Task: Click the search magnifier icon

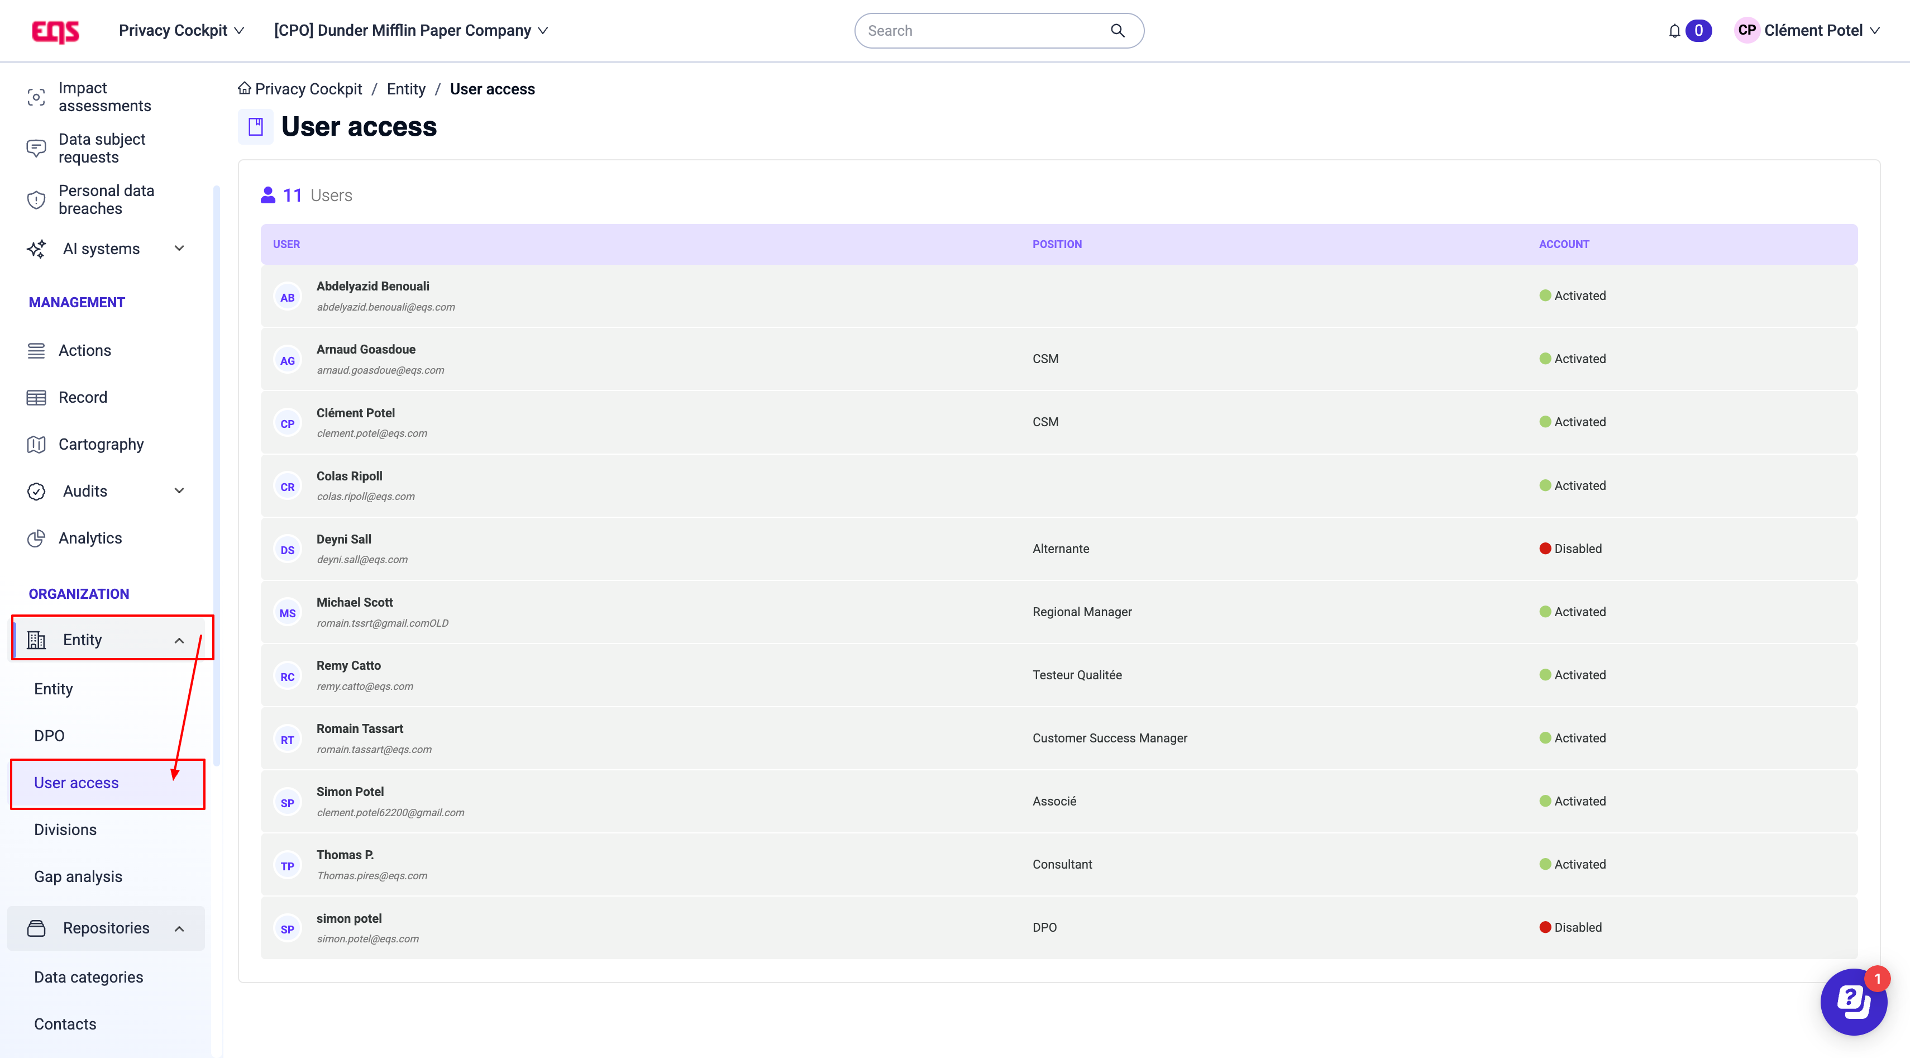Action: [1118, 30]
